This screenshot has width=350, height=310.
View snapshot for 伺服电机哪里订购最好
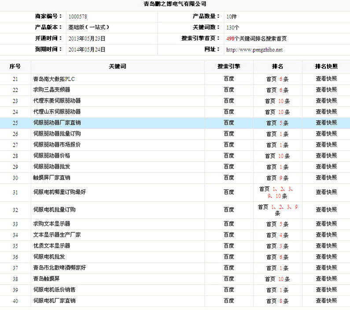[x=326, y=192]
